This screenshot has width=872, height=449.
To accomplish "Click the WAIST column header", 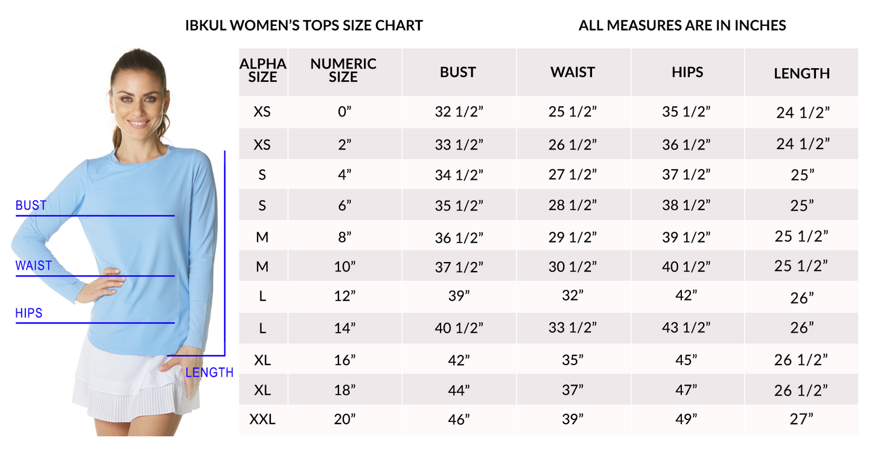I will click(x=573, y=72).
